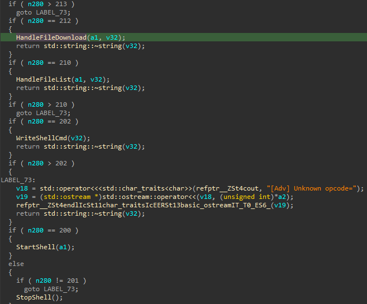Click variable v19 in its assignment line
Viewport: 367px width, 304px height.
22,197
